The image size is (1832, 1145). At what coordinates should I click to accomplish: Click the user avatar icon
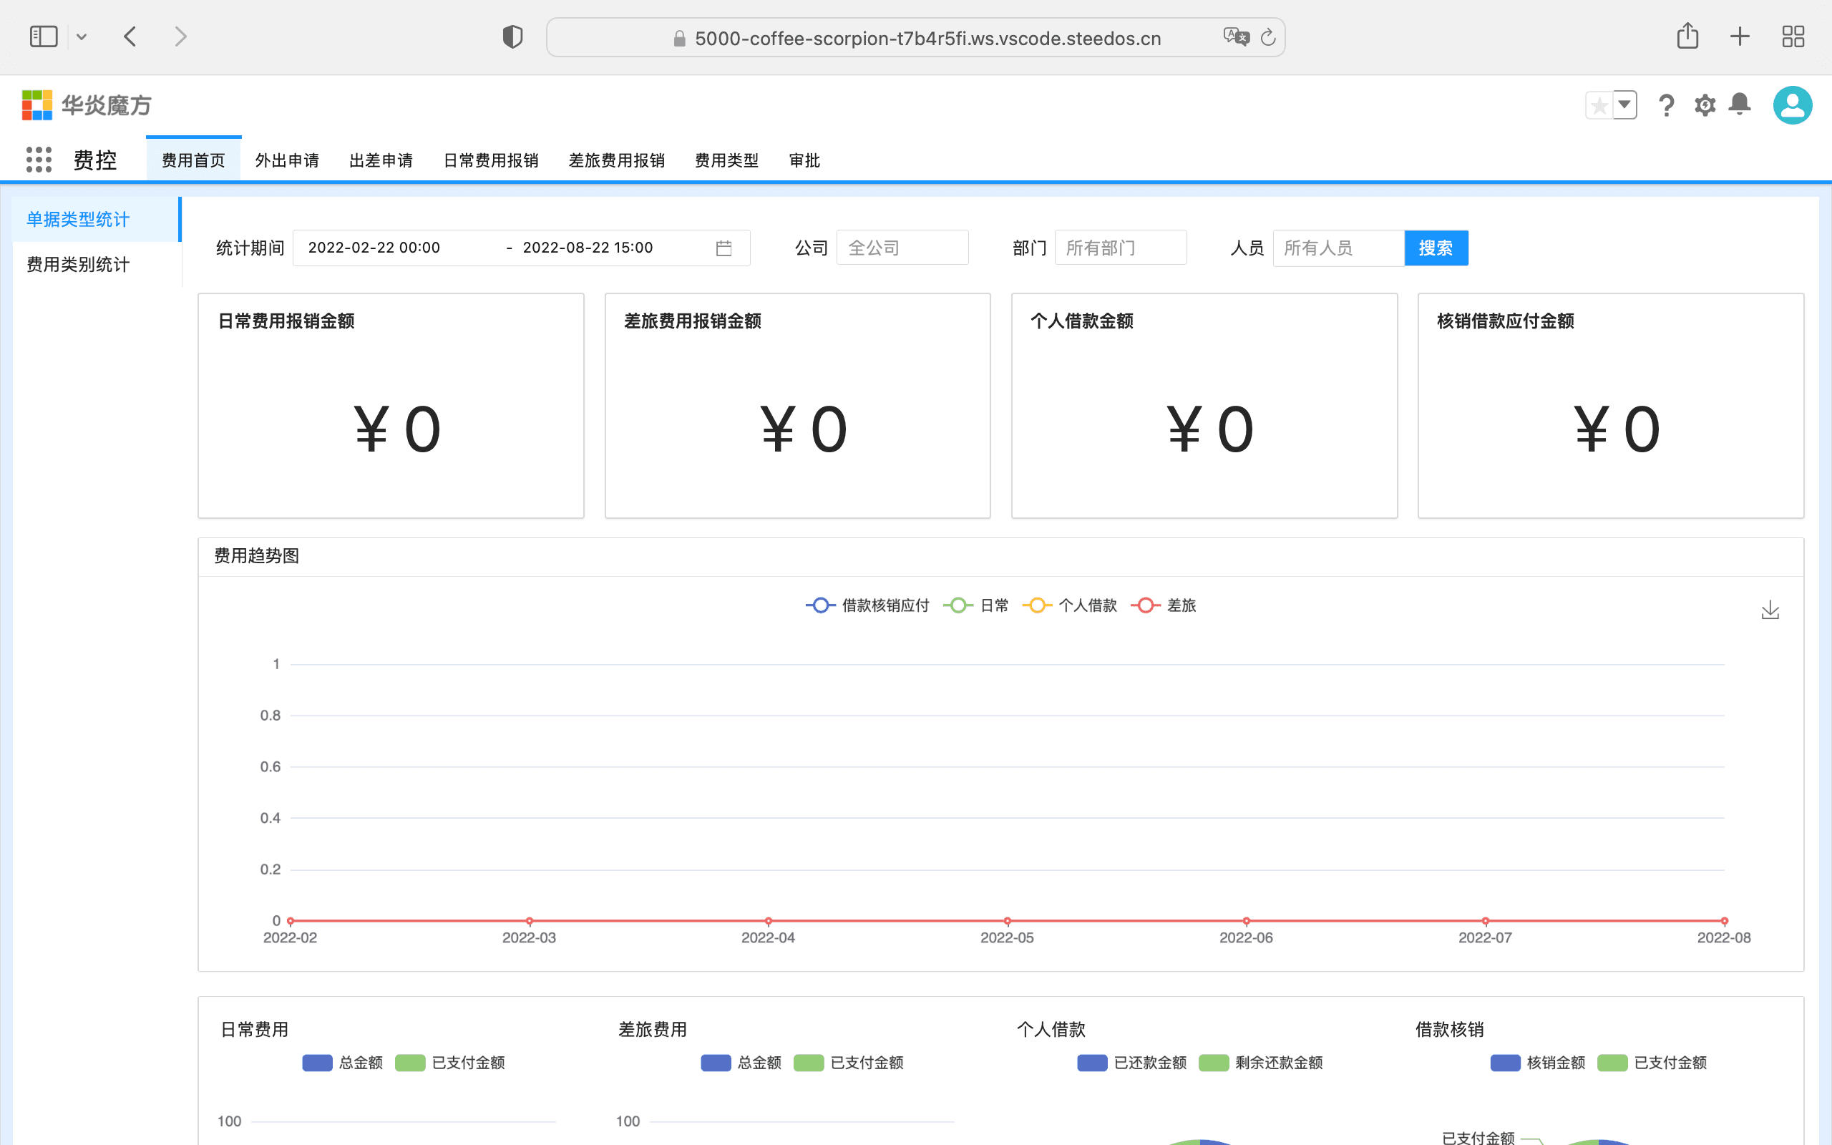pos(1792,105)
